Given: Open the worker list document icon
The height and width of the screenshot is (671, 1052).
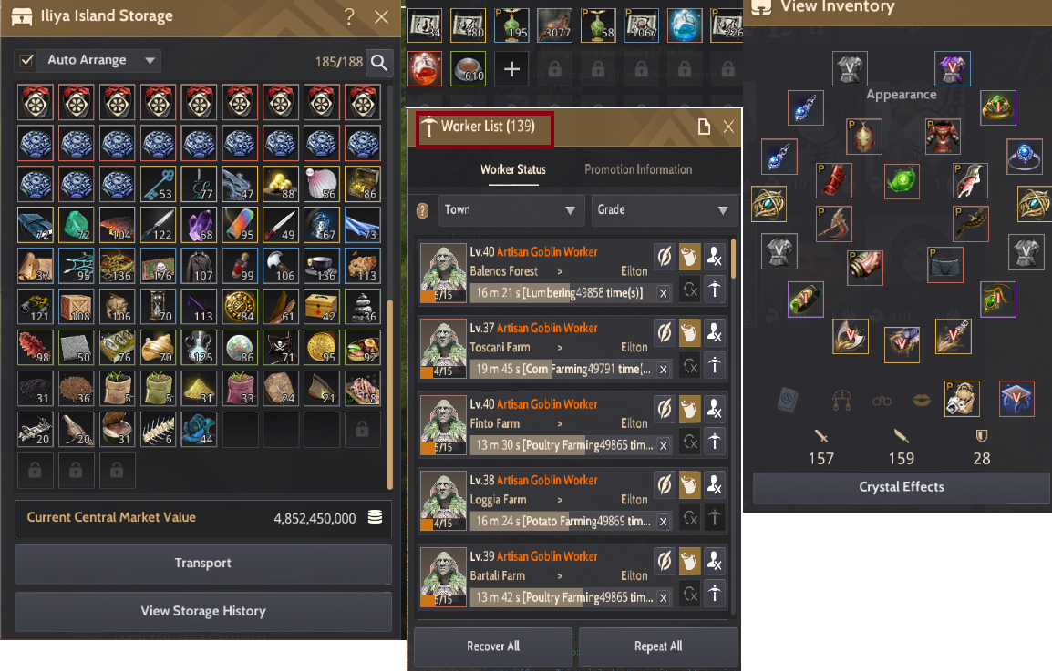Looking at the screenshot, I should [x=704, y=127].
